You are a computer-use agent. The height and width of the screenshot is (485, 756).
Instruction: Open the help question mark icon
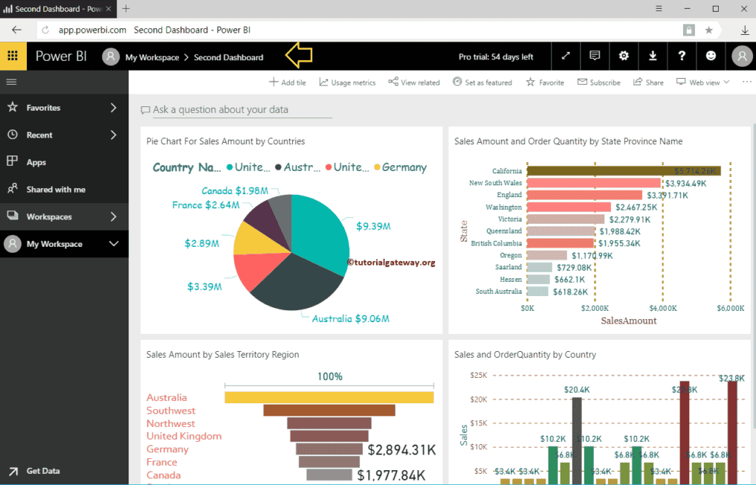[682, 56]
